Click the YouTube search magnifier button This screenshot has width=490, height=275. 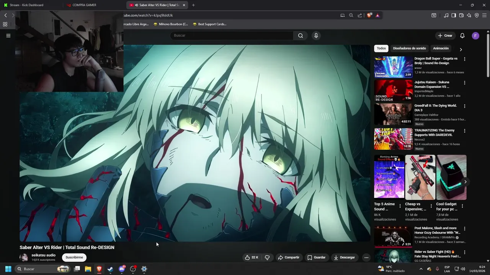301,36
